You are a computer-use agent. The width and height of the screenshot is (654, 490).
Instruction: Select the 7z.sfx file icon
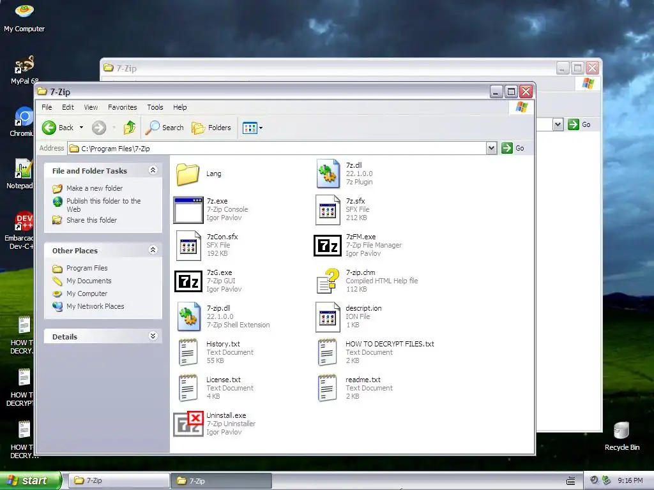pyautogui.click(x=328, y=209)
